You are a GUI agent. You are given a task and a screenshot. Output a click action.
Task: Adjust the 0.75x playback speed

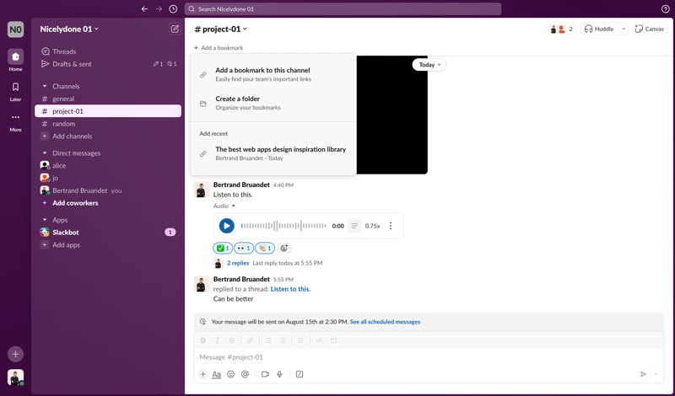[372, 226]
